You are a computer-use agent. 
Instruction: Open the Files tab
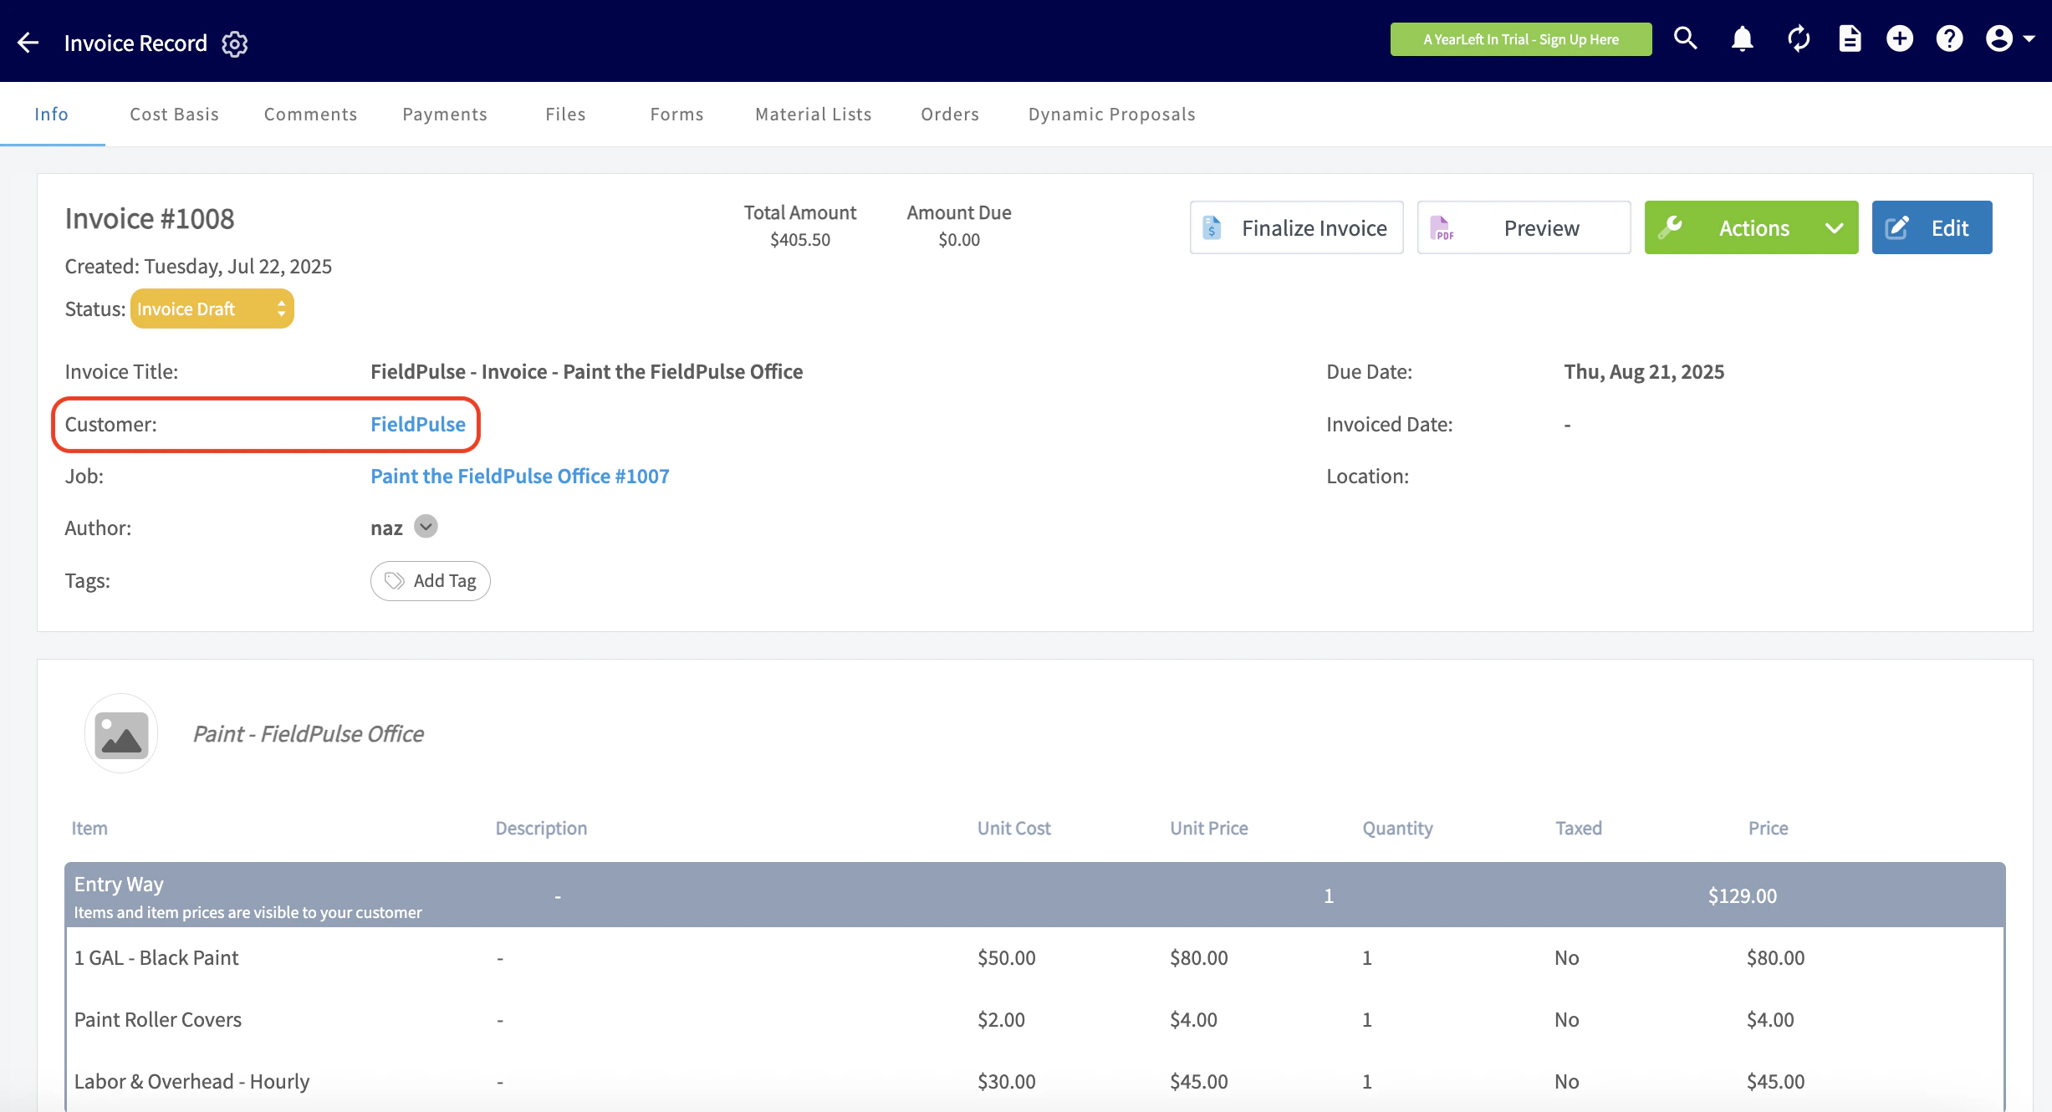[565, 114]
